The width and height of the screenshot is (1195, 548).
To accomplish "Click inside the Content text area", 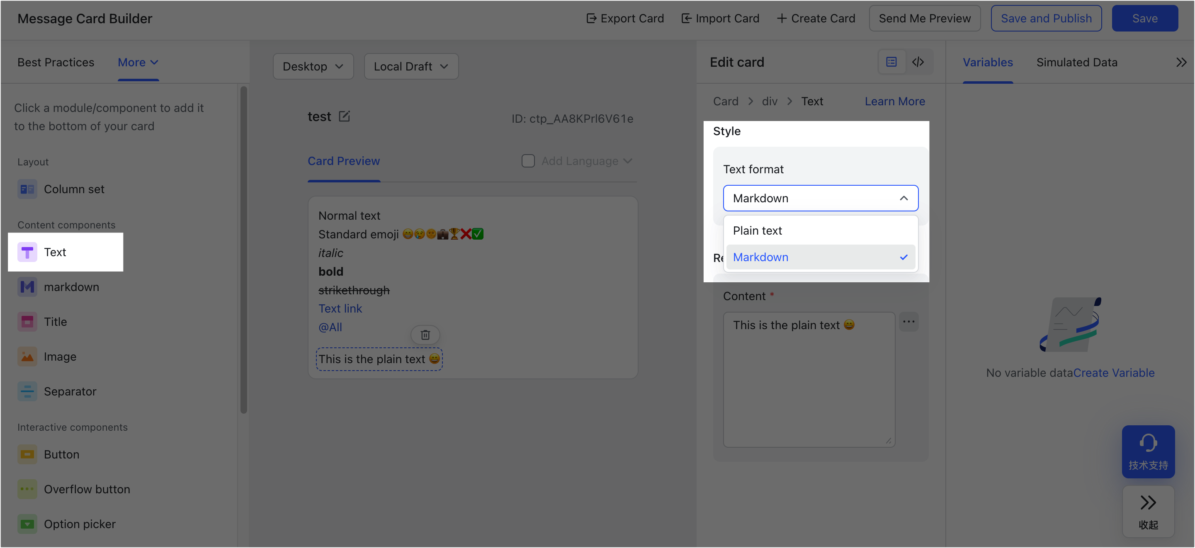I will pos(809,379).
